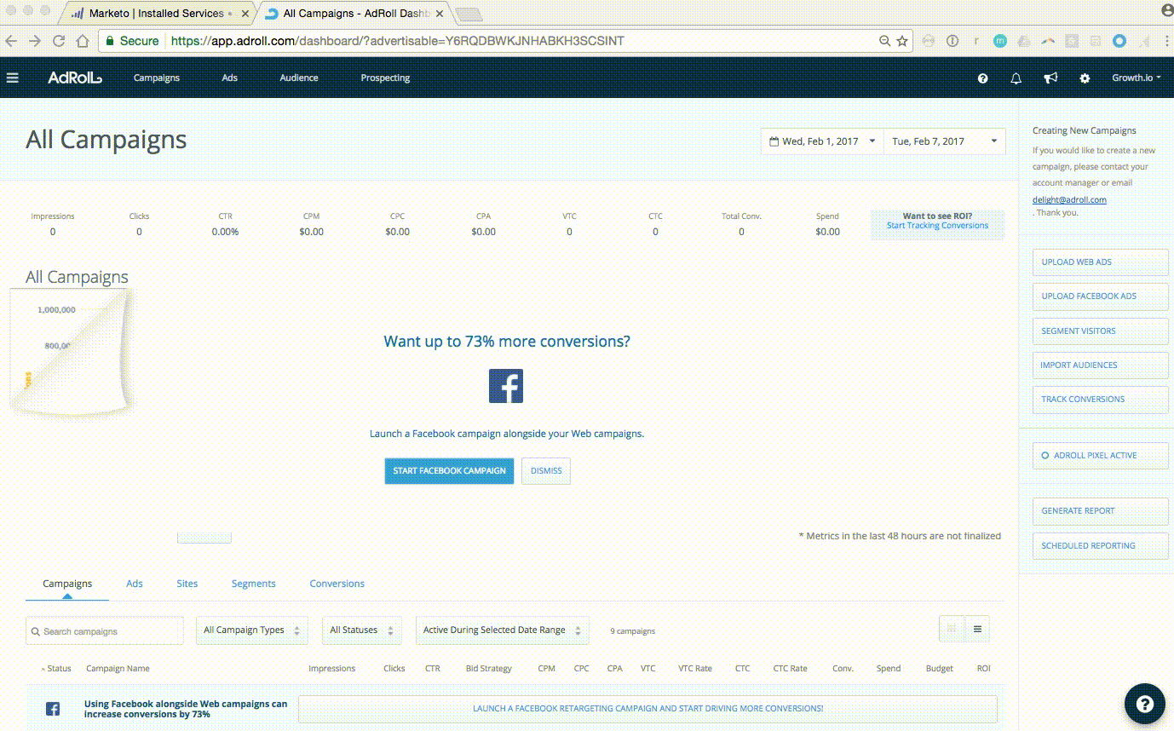Click the Facebook icon in campaign table row
The width and height of the screenshot is (1174, 731).
point(53,709)
